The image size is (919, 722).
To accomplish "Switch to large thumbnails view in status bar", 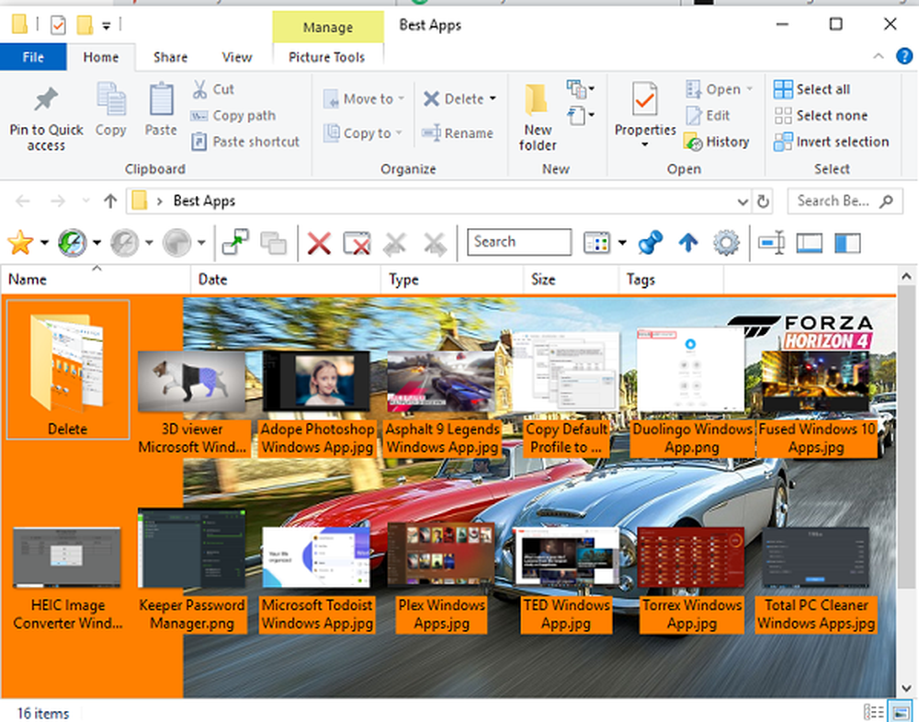I will (902, 712).
